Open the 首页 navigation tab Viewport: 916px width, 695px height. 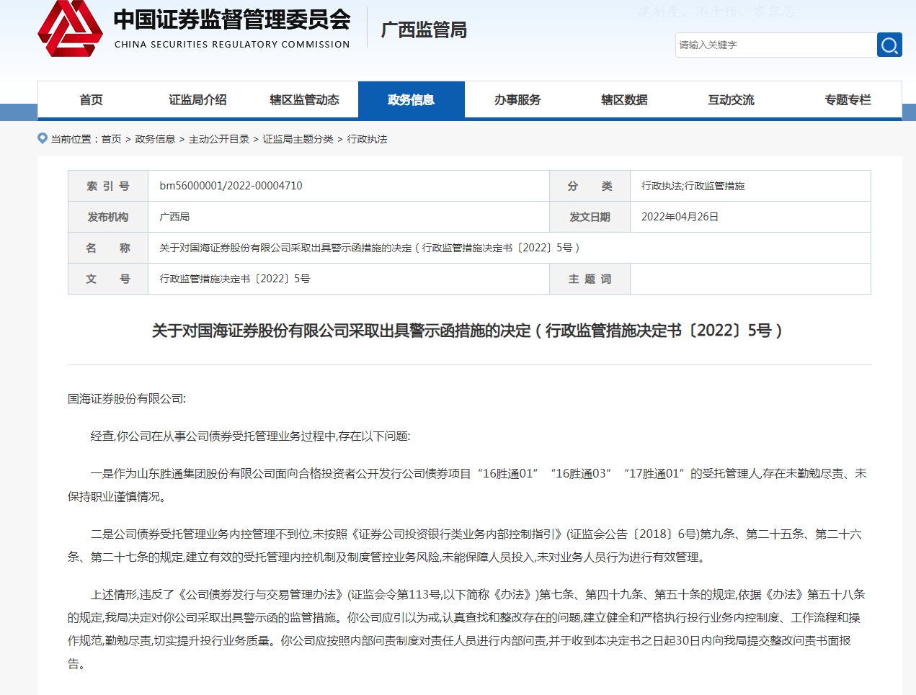tap(91, 99)
